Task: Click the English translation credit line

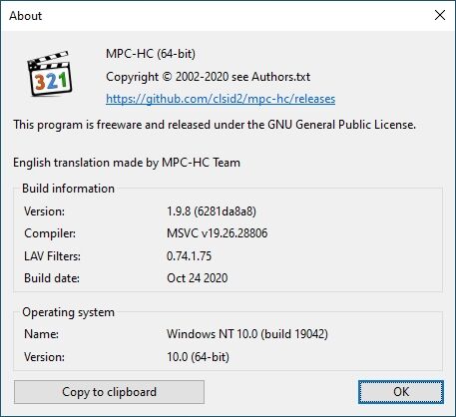Action: [x=127, y=163]
